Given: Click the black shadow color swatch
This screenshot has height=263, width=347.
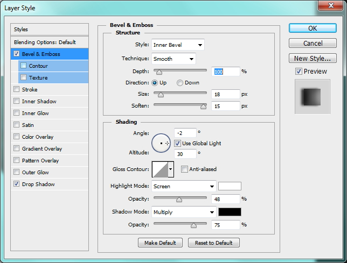Looking at the screenshot, I should (230, 212).
